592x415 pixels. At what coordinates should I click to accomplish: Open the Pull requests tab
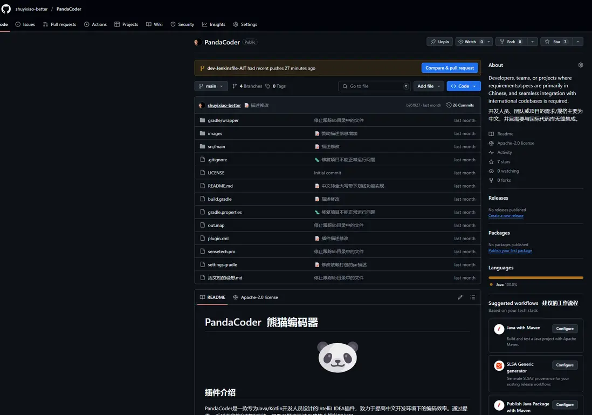pyautogui.click(x=60, y=24)
